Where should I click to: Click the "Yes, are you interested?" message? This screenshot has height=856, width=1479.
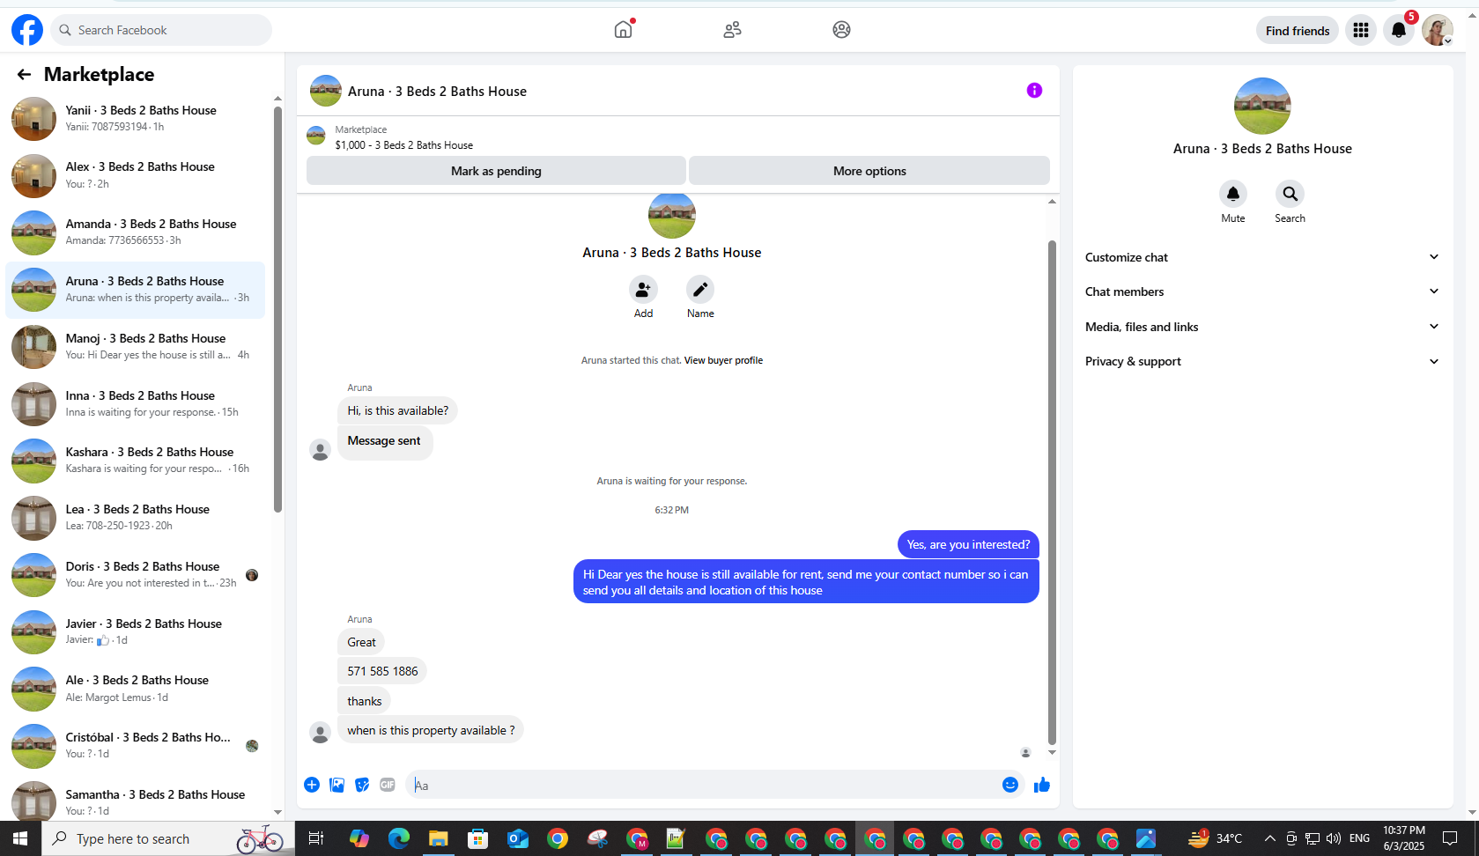(x=968, y=544)
